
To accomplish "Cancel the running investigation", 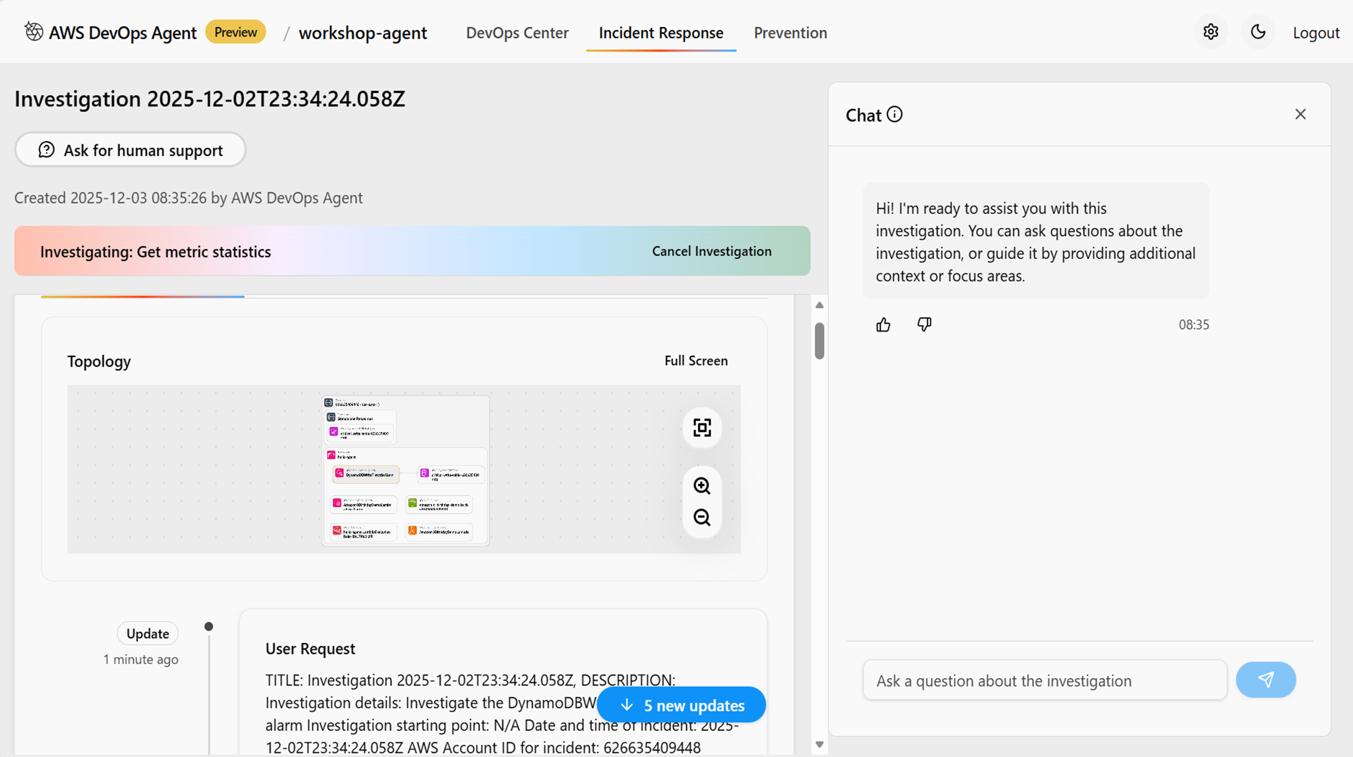I will pos(712,251).
